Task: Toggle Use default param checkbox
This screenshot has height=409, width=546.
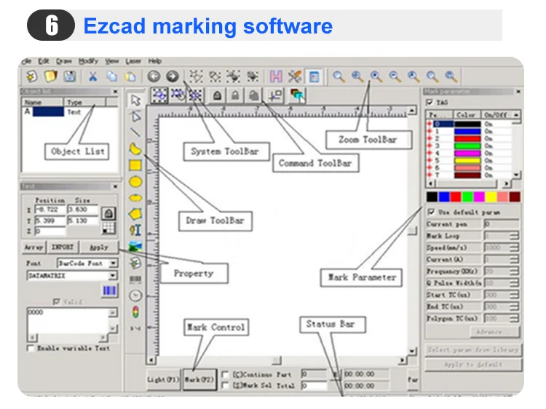Action: pos(432,212)
